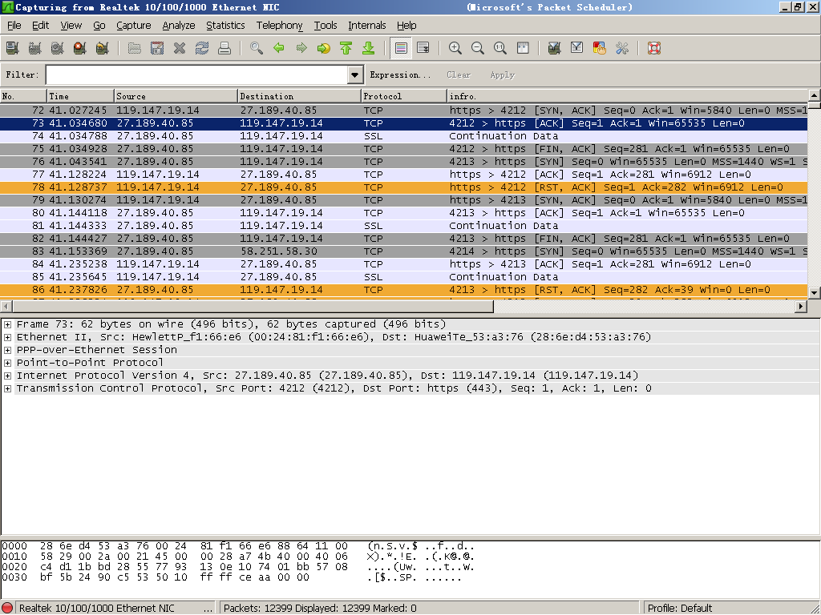This screenshot has height=615, width=821.
Task: Go back in packet history
Action: point(279,48)
